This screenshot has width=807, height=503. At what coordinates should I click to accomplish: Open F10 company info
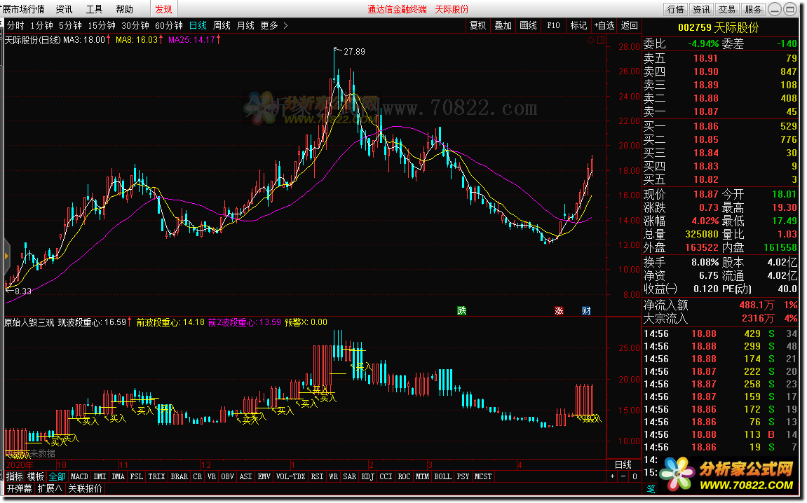[553, 25]
